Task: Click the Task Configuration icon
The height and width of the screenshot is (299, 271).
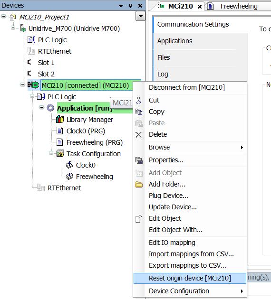Action: 60,153
